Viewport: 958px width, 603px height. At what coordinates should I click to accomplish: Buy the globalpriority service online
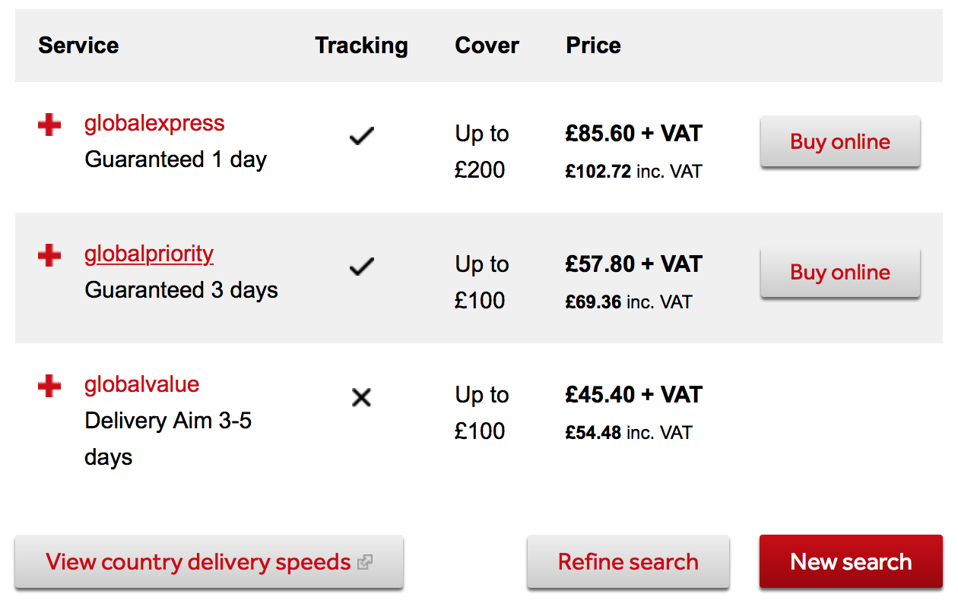[840, 273]
